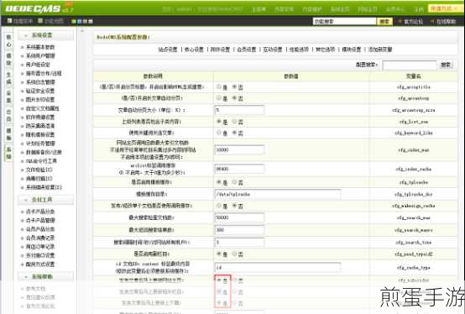Viewport: 465px width, 314px height.
Task: Open 会员设置 tab
Action: 247,50
